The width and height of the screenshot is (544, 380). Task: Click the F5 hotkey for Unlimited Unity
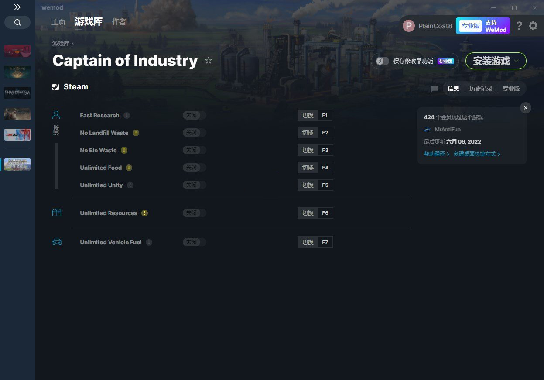click(x=325, y=185)
